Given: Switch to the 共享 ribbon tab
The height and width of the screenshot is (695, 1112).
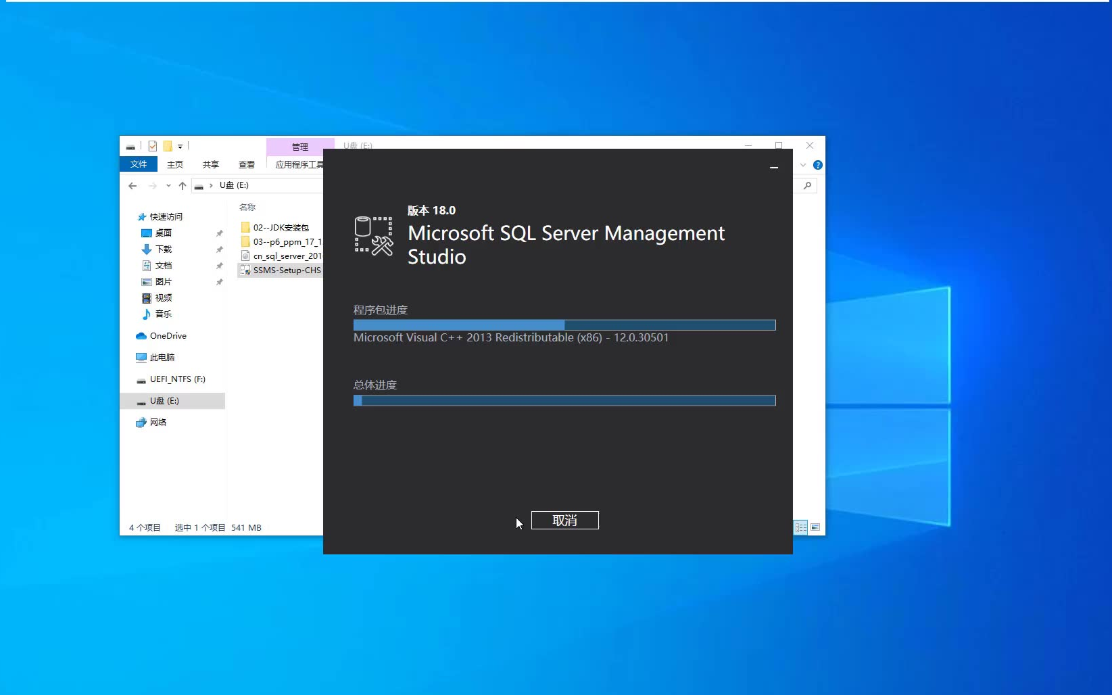Looking at the screenshot, I should (211, 164).
